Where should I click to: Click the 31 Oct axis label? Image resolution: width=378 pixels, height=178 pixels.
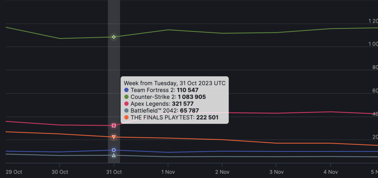click(x=114, y=172)
